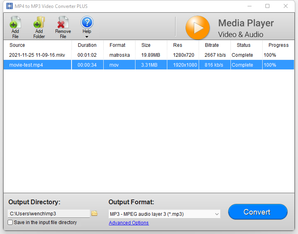Sort by Duration column header
The height and width of the screenshot is (234, 298).
click(x=88, y=45)
